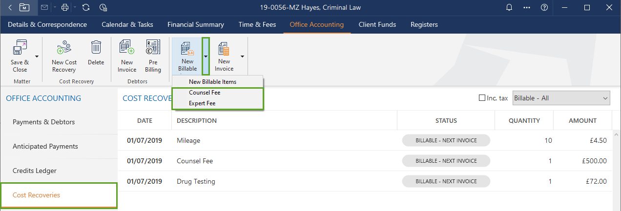Viewport: 621px width, 211px height.
Task: Click the Pre Billing icon
Action: point(153,48)
